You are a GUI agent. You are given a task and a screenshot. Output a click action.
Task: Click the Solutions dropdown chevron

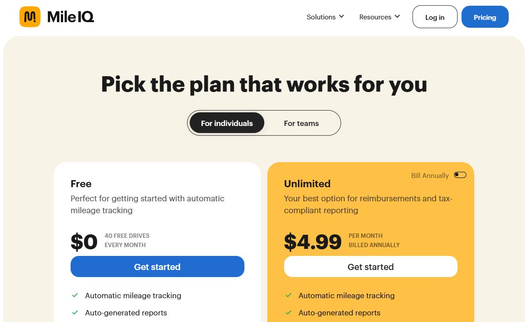point(341,17)
